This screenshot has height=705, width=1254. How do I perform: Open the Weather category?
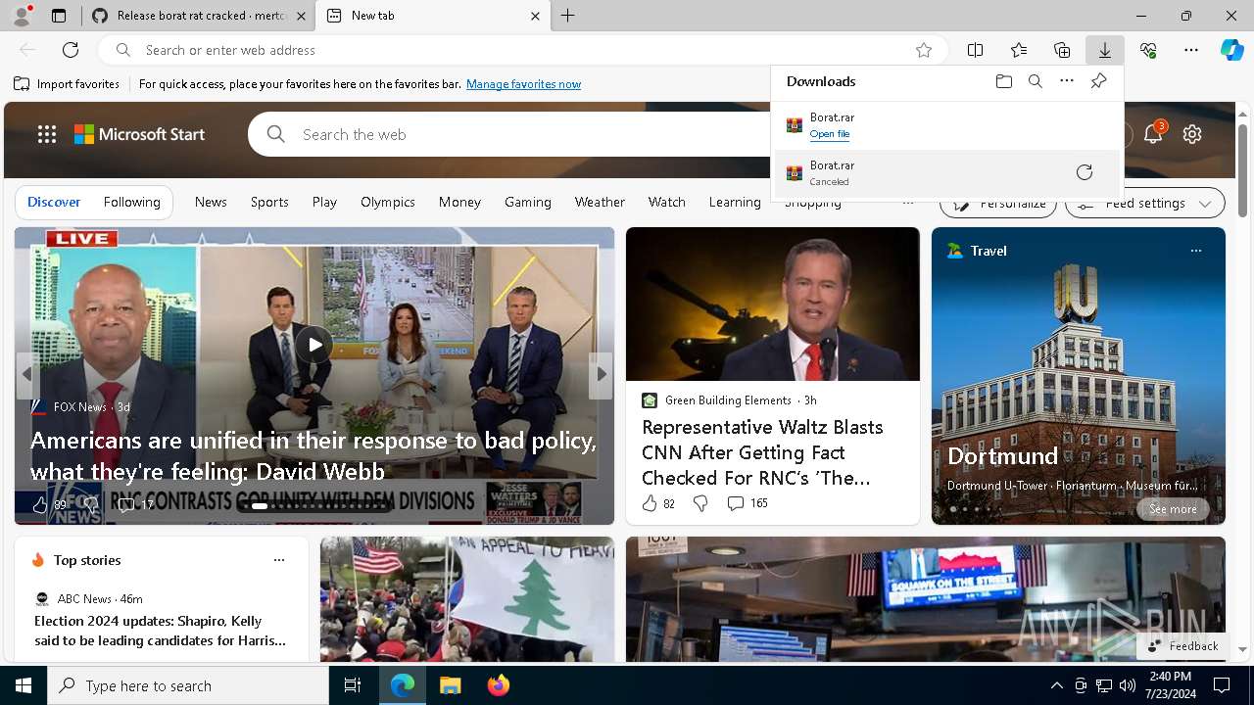coord(600,202)
